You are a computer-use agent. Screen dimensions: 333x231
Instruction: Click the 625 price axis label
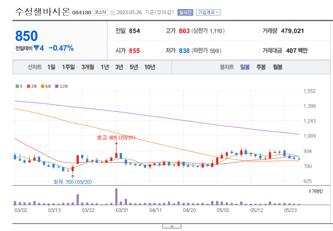point(307,181)
